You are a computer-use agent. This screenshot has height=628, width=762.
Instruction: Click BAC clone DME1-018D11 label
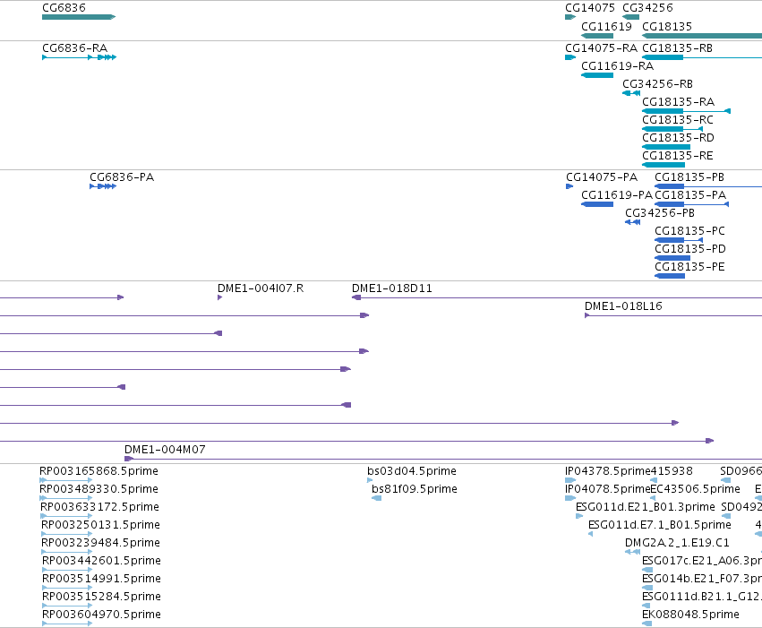coord(391,288)
